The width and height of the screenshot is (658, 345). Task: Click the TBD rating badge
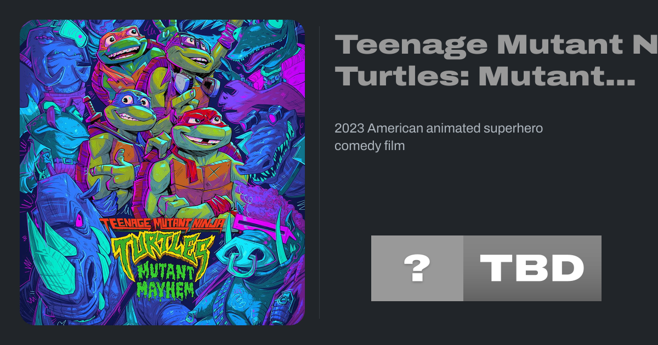532,268
